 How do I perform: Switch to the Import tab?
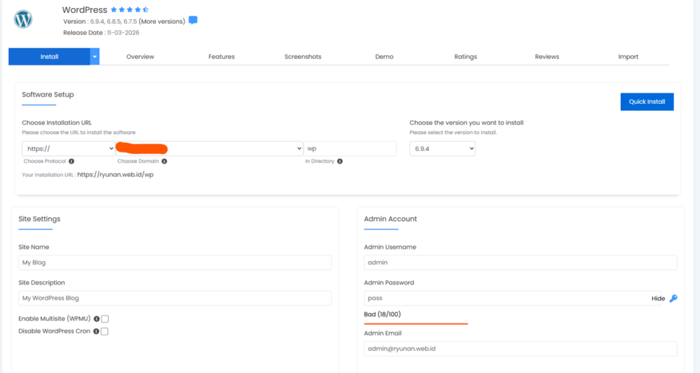click(x=628, y=57)
